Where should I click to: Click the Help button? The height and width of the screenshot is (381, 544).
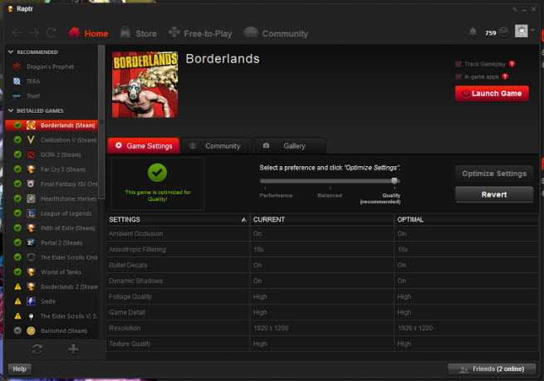pos(19,369)
